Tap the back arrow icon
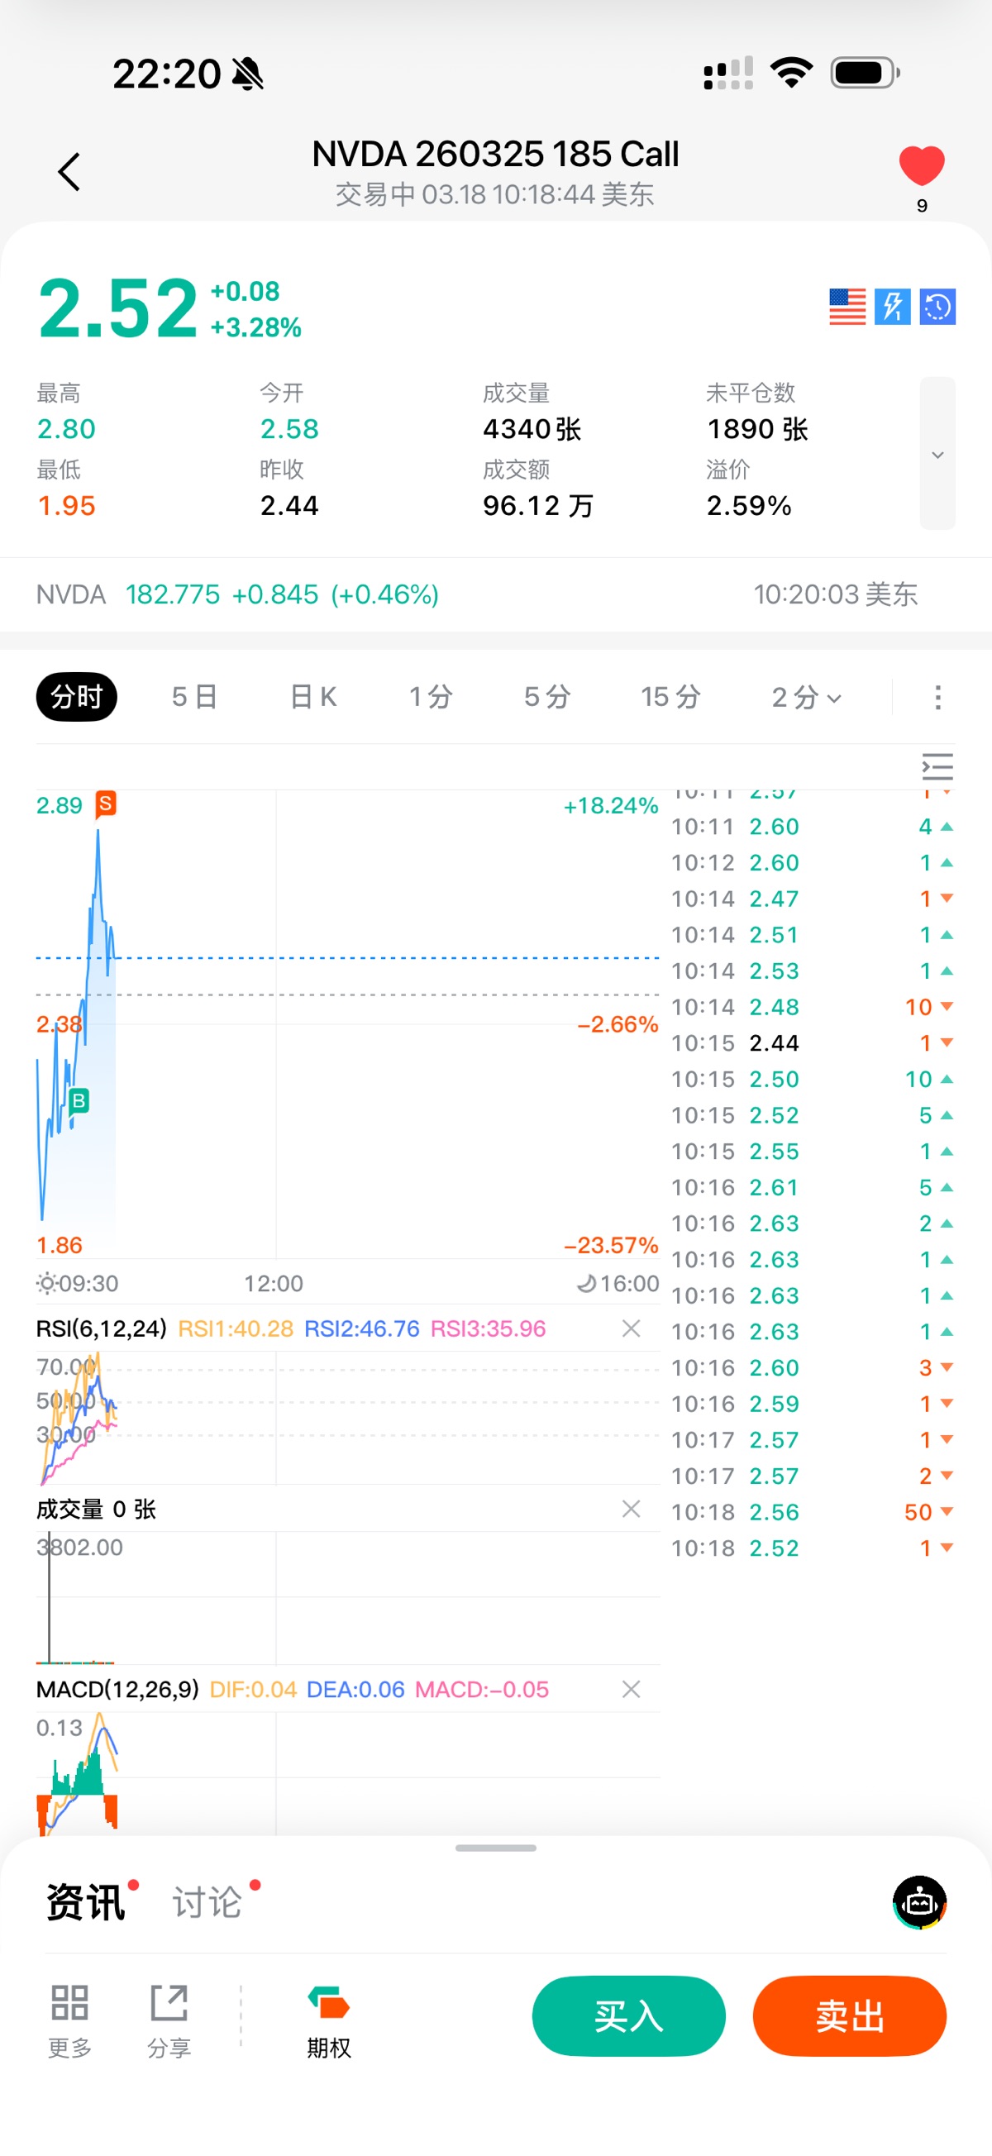The width and height of the screenshot is (992, 2156). point(69,173)
